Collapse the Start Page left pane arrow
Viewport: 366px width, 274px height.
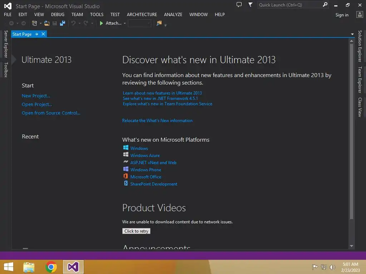(14, 60)
